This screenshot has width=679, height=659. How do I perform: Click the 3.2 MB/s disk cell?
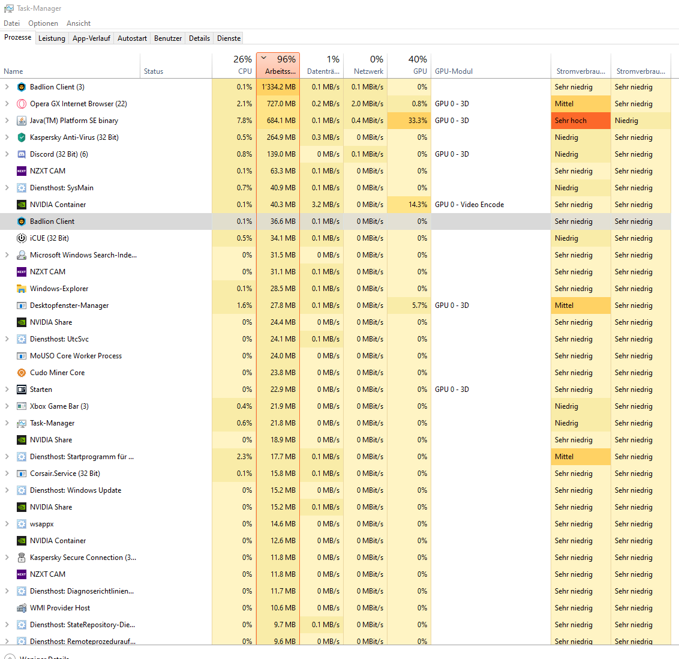(x=322, y=205)
